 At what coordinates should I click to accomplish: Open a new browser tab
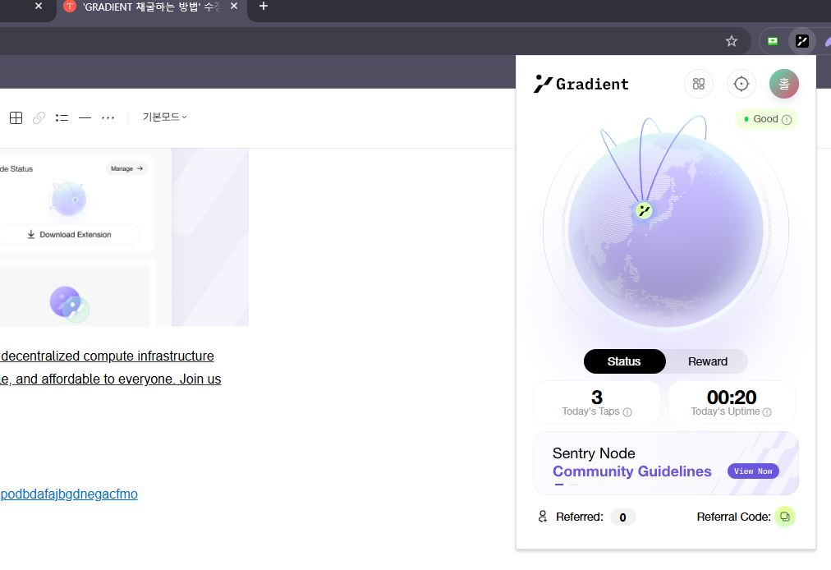tap(264, 7)
